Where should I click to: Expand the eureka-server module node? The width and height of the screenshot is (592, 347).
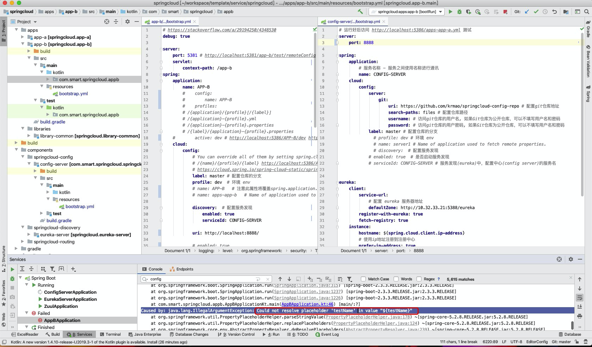(29, 235)
